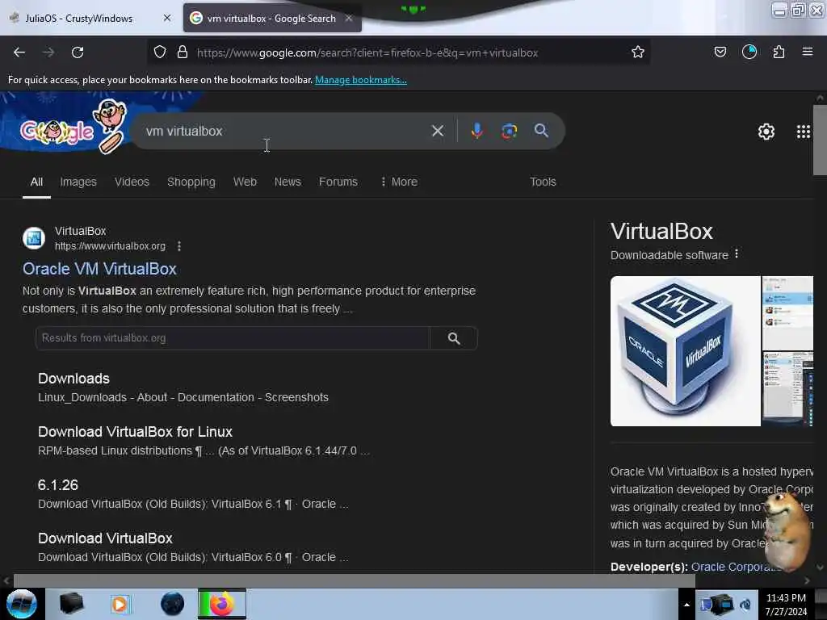
Task: Select the Forums search tab
Action: [x=338, y=182]
